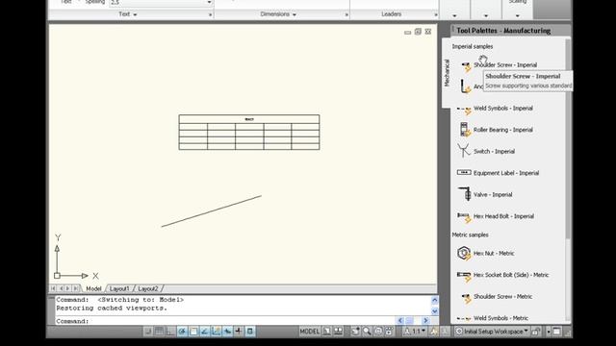Click the Leaders panel title
Viewport: 616px width, 346px height.
(392, 14)
